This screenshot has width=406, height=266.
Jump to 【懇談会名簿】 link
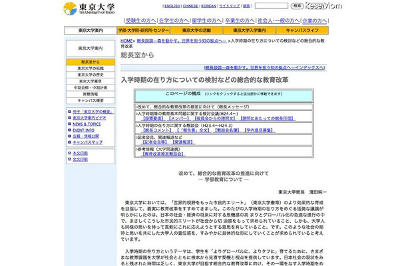(x=228, y=130)
